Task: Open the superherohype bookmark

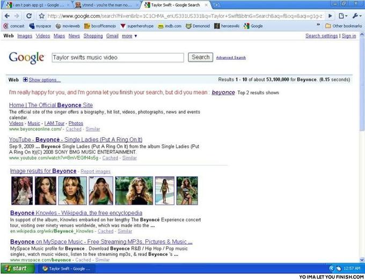Action: [137, 26]
